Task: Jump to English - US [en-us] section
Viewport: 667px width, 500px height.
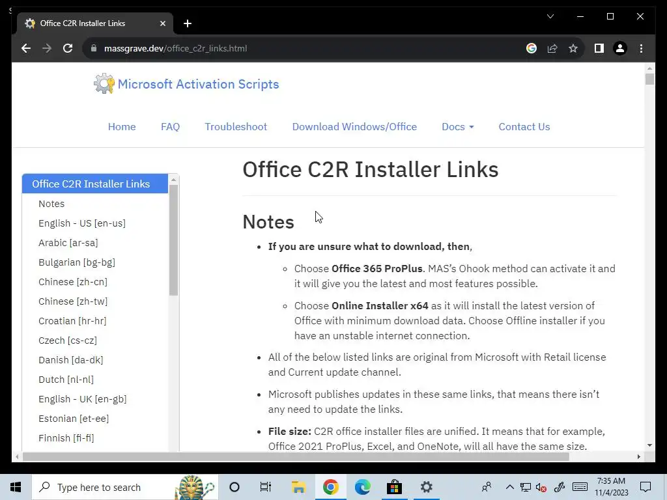Action: pyautogui.click(x=82, y=223)
